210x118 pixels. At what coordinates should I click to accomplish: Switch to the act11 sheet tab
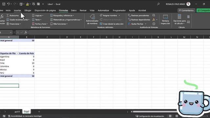(17, 111)
